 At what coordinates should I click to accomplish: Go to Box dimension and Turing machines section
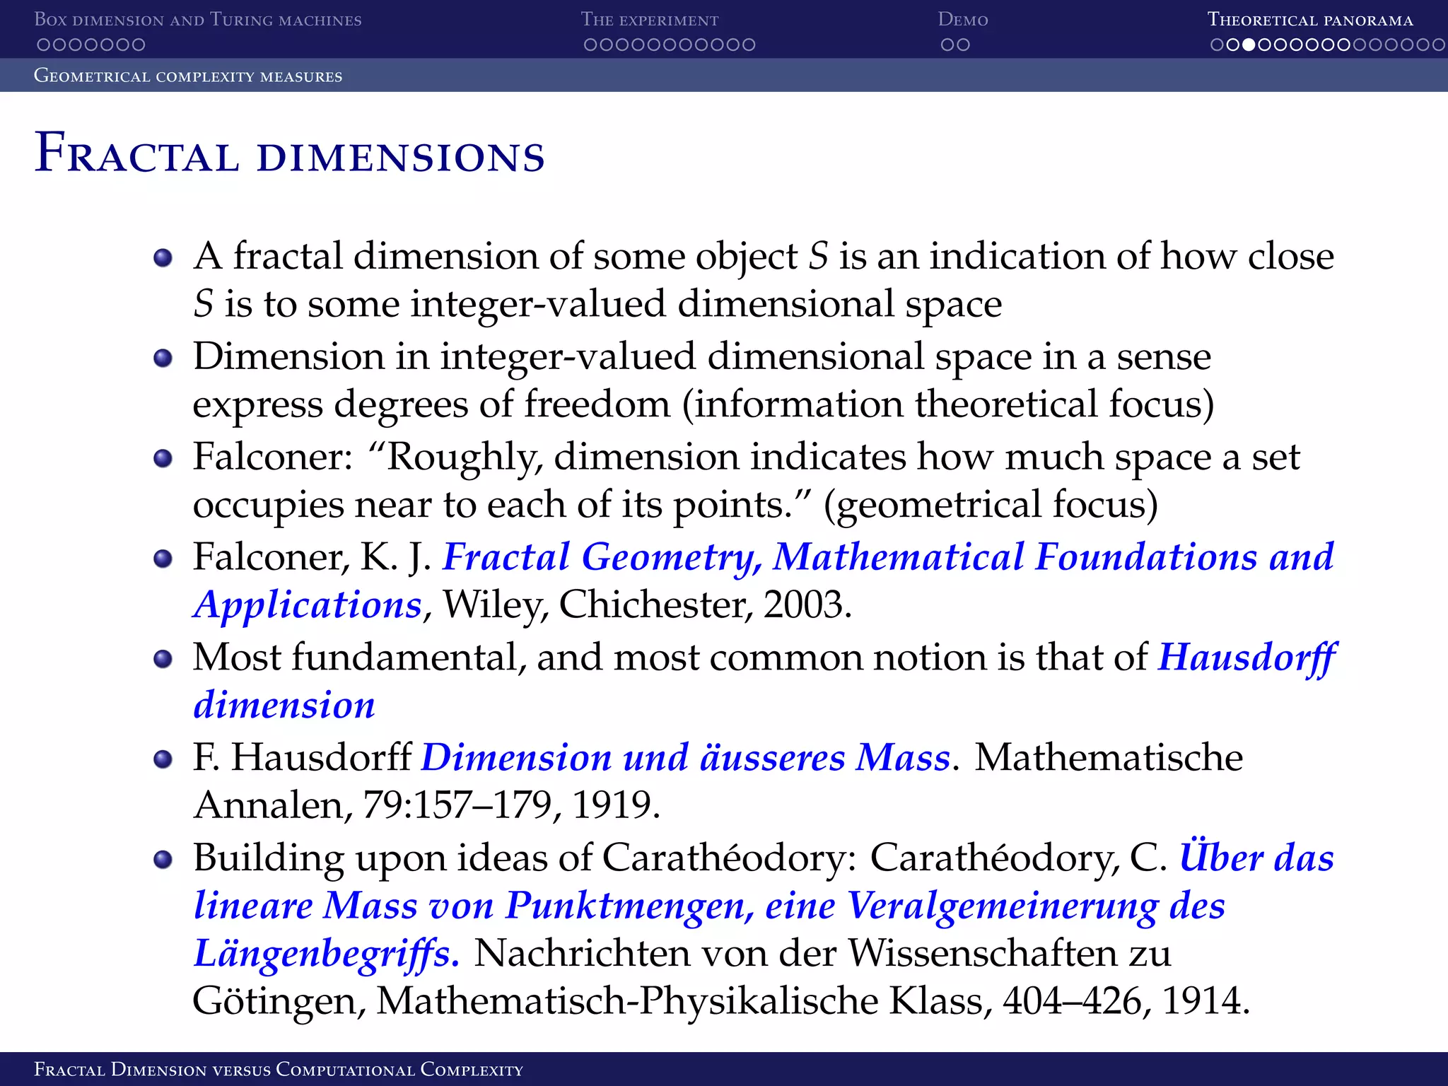[x=197, y=20]
